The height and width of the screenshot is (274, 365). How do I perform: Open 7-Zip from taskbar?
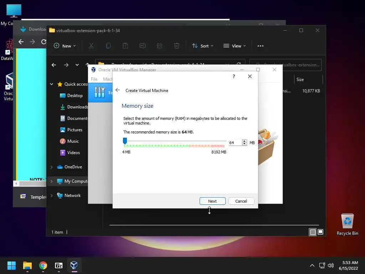click(x=59, y=265)
